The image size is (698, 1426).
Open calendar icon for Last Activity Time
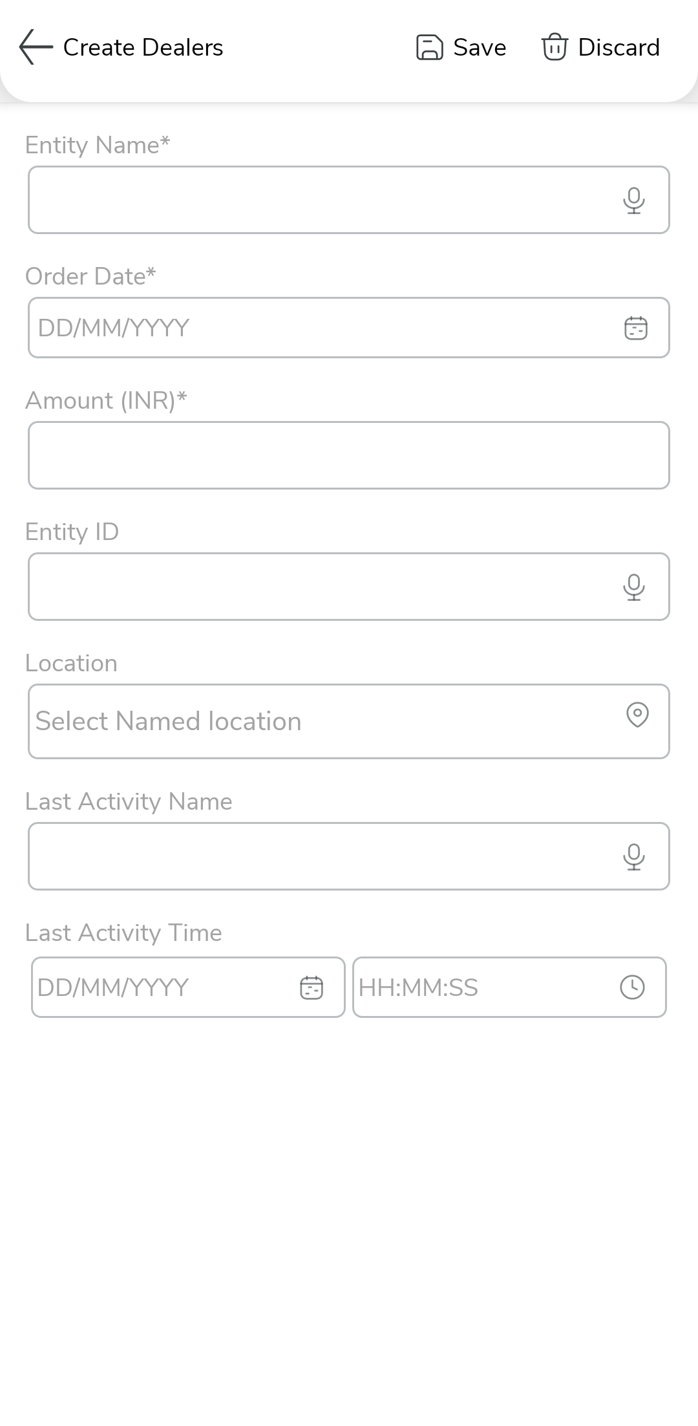[312, 988]
